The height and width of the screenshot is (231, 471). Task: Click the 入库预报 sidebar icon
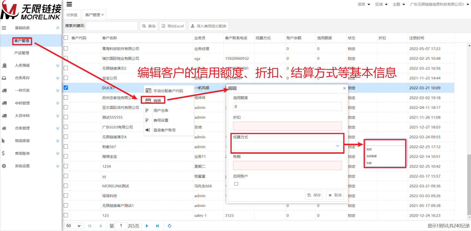(x=4, y=65)
